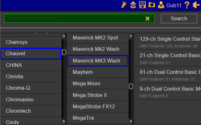Image resolution: width=201 pixels, height=125 pixels.
Task: Choose 9-ch Dual Control Basic mode
Action: pos(168,92)
